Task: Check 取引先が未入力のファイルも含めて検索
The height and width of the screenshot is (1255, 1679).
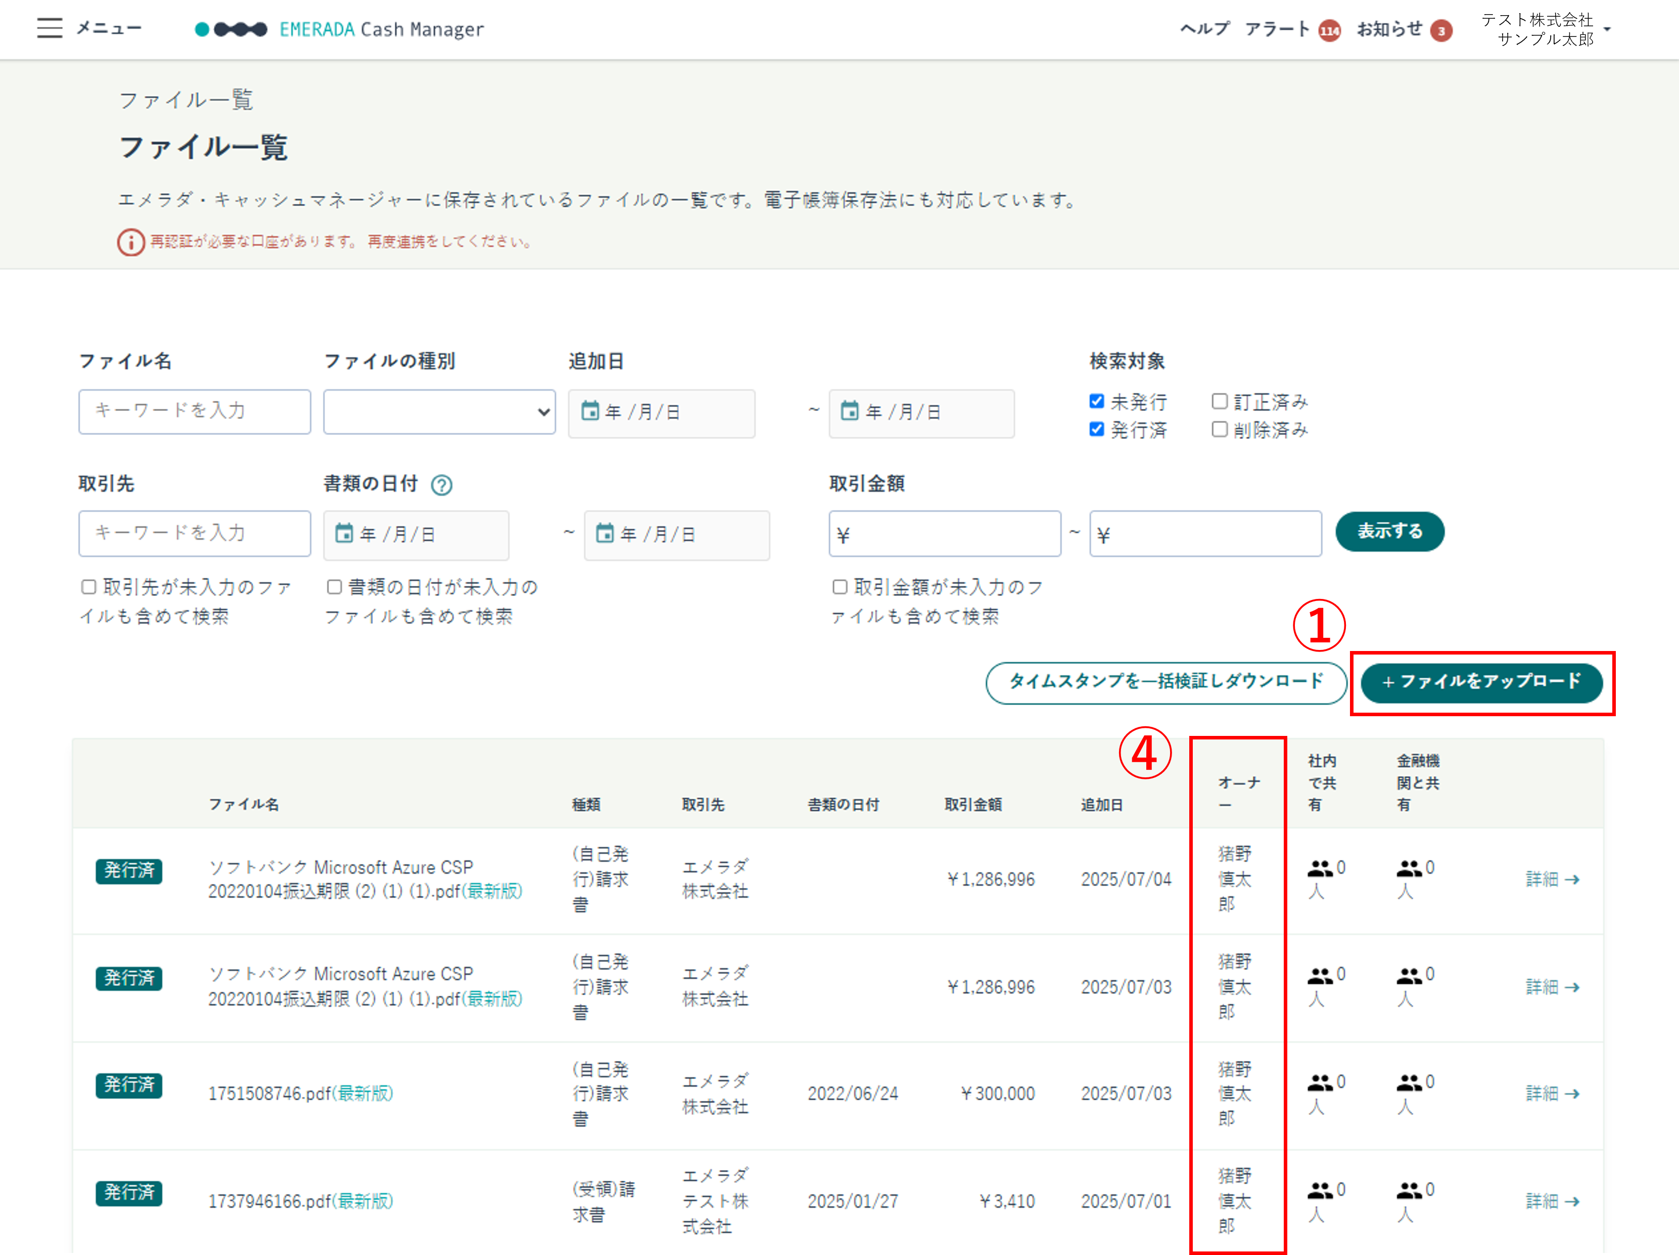Action: click(x=89, y=587)
